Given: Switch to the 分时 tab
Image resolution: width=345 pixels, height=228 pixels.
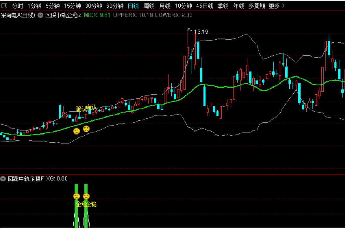Looking at the screenshot, I should [x=17, y=6].
